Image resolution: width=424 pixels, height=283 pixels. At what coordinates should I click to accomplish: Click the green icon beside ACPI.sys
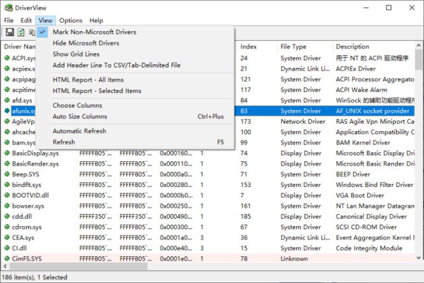point(7,58)
